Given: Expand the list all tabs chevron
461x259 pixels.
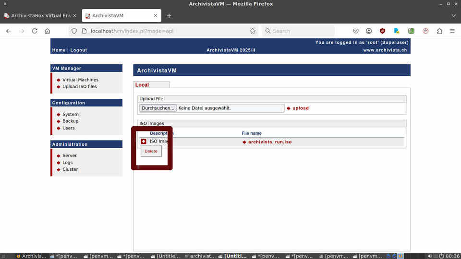Looking at the screenshot, I should click(x=454, y=15).
